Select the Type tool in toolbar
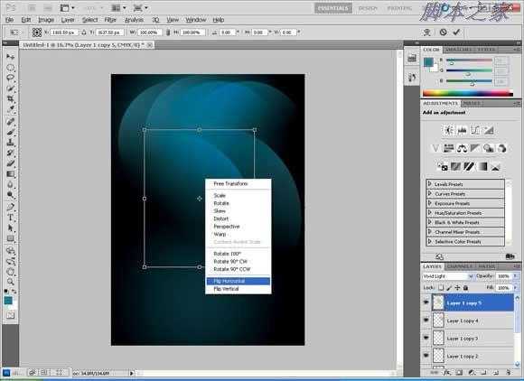 click(x=10, y=218)
